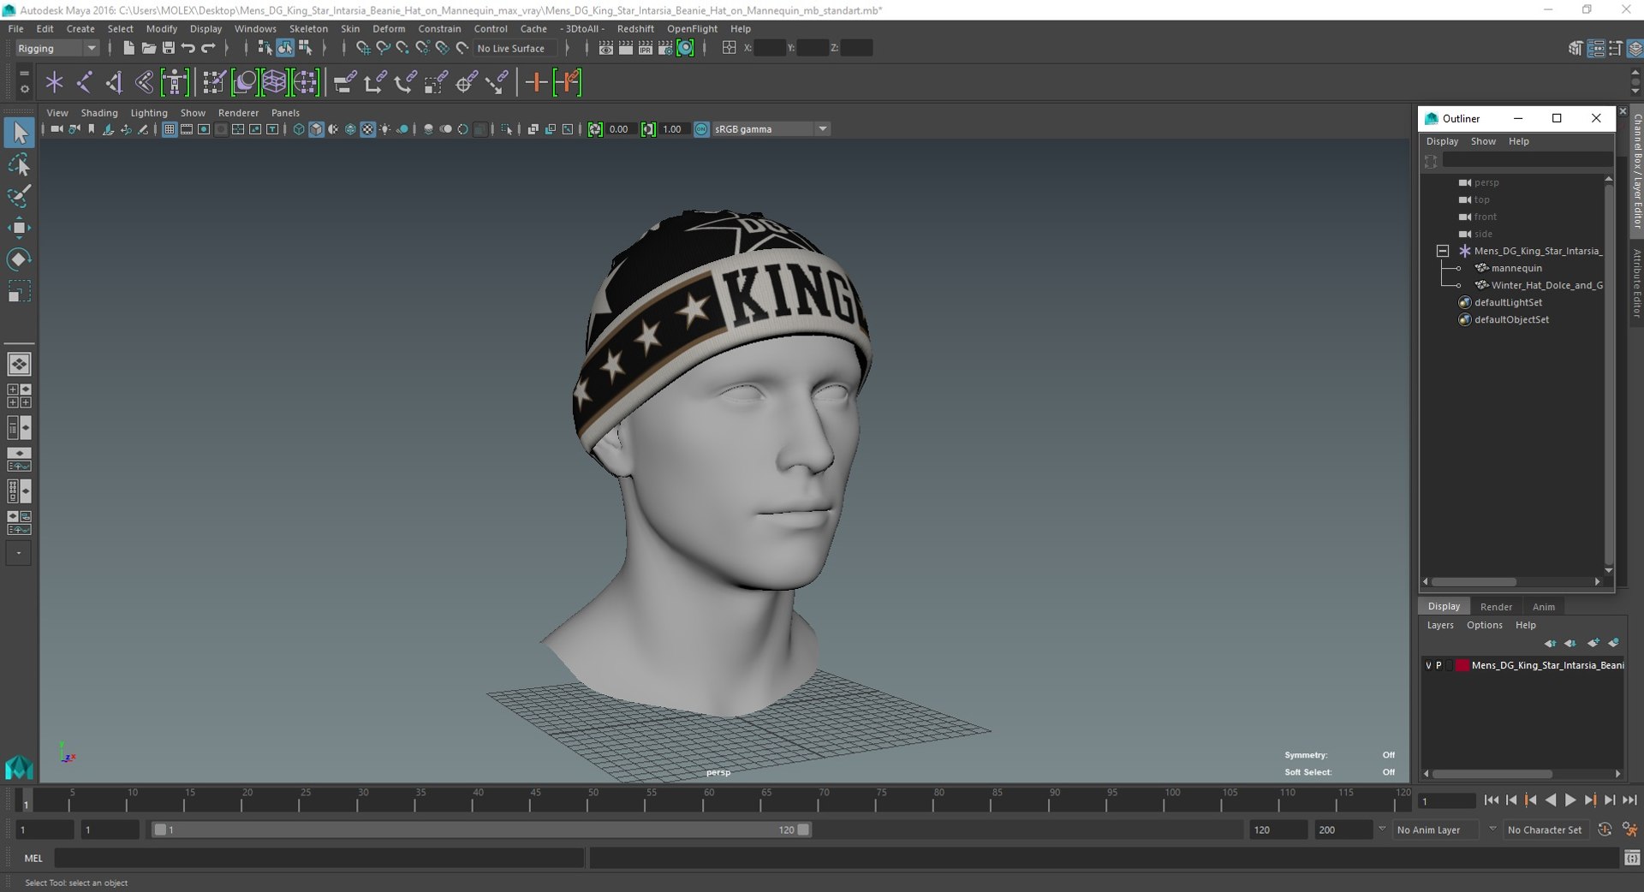Activate the Rotate tool in toolbox
The height and width of the screenshot is (892, 1644).
coord(19,259)
